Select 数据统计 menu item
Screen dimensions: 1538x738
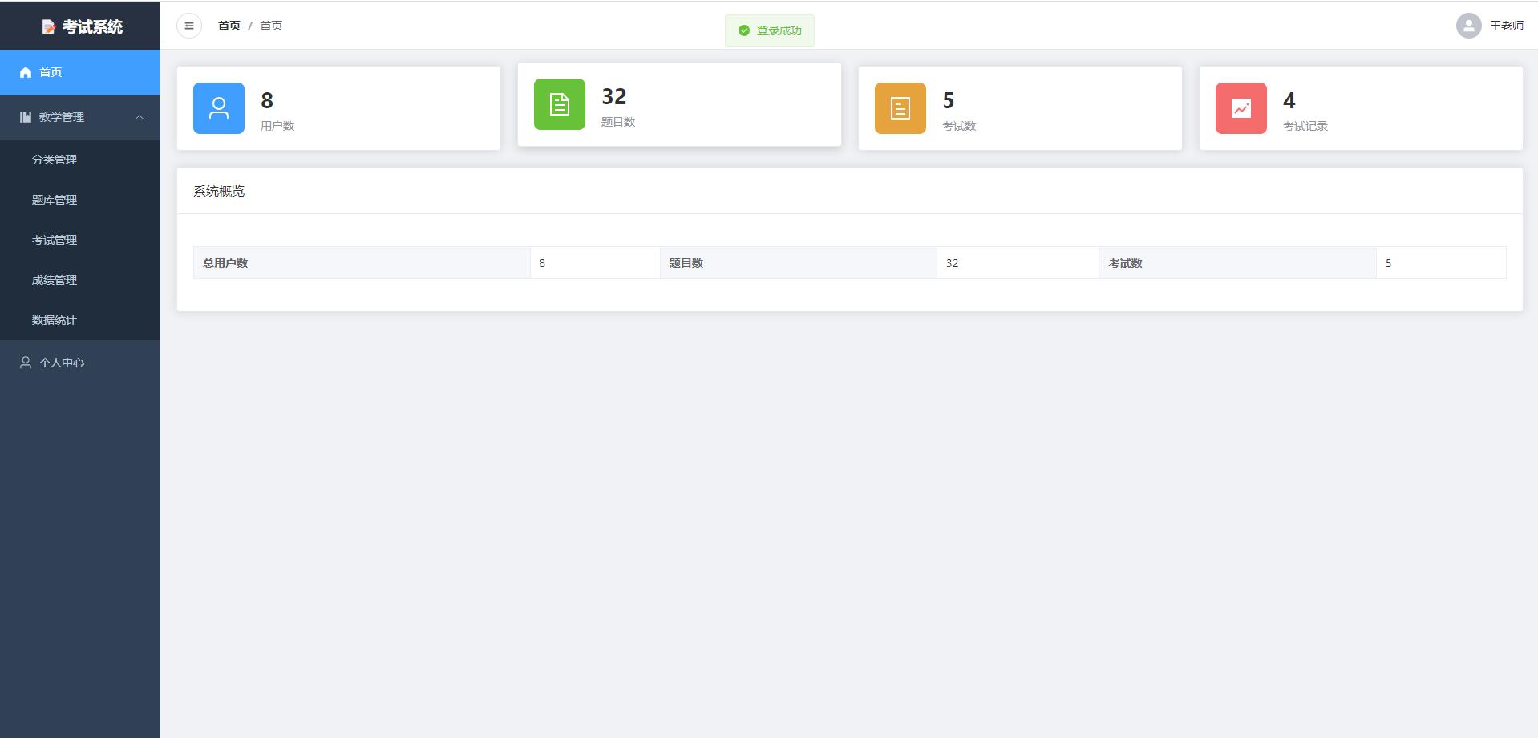55,320
